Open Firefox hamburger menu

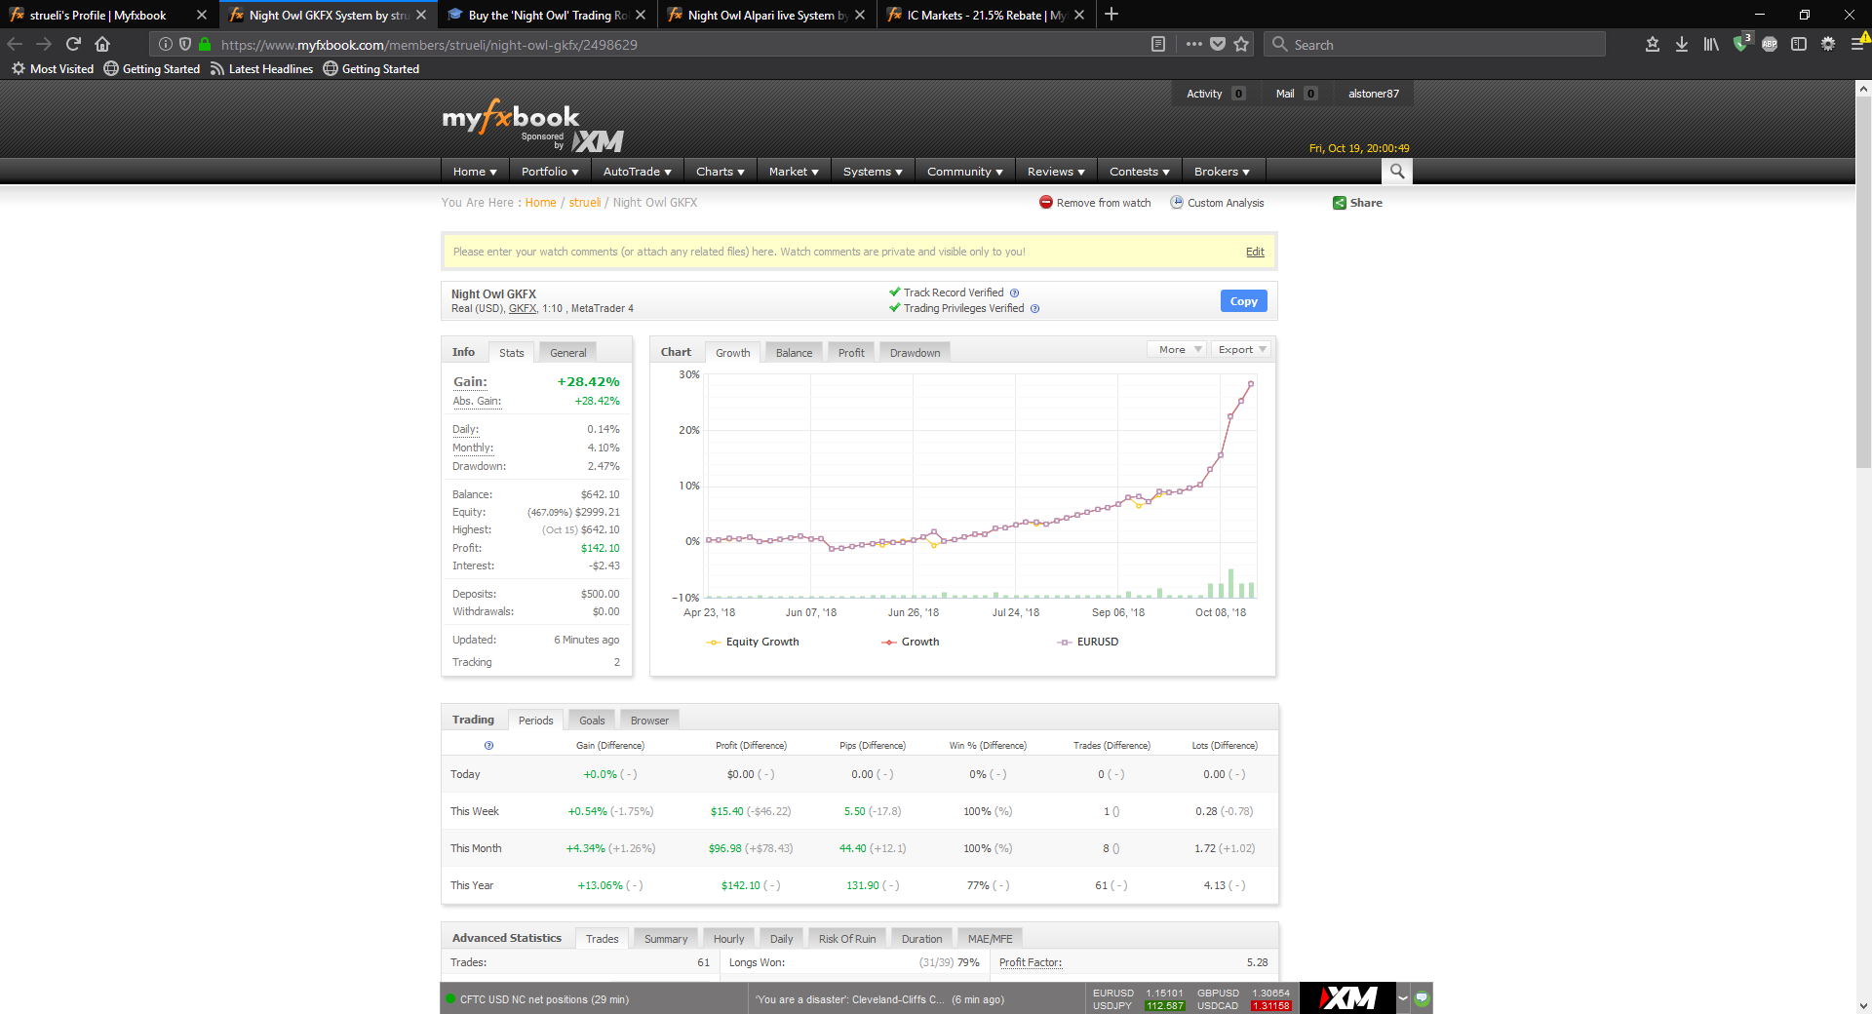click(x=1857, y=44)
